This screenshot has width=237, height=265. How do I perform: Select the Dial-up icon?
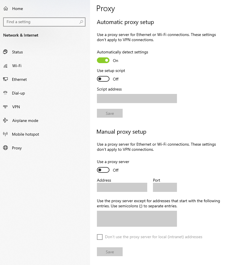tap(6, 93)
